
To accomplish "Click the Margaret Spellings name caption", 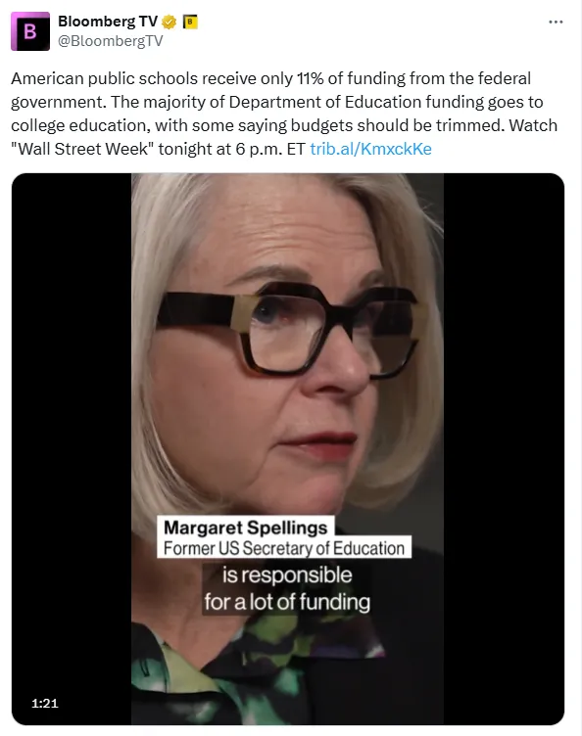I will click(245, 528).
